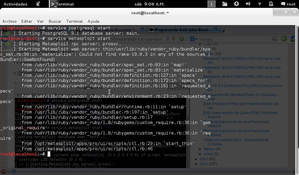Open the Wi-Fi network icon
The height and width of the screenshot is (175, 299).
tap(260, 4)
